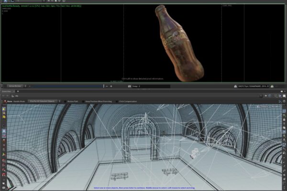The width and height of the screenshot is (287, 191).
Task: Enable Keep Position When Parenting checkbox
Action: click(x=83, y=101)
